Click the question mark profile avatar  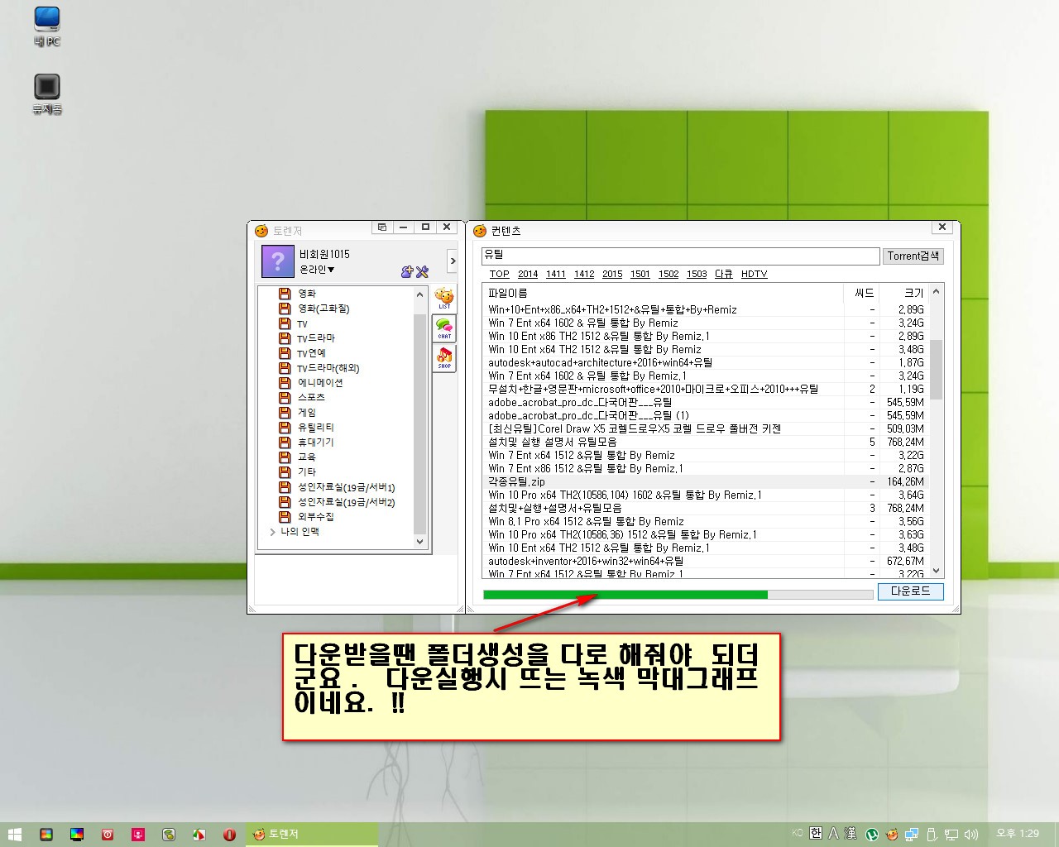[x=278, y=262]
